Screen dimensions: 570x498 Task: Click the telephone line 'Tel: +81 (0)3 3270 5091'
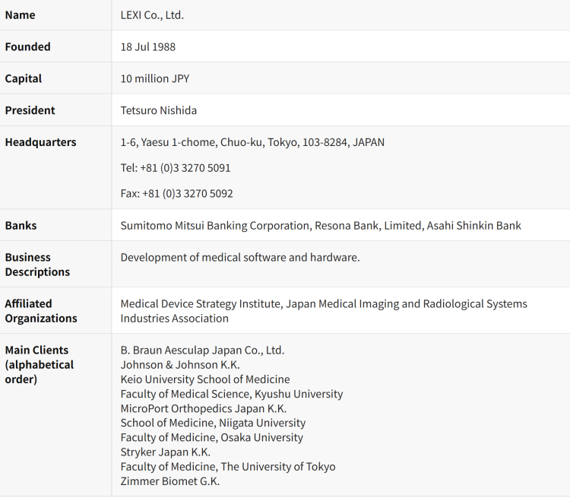(x=176, y=168)
